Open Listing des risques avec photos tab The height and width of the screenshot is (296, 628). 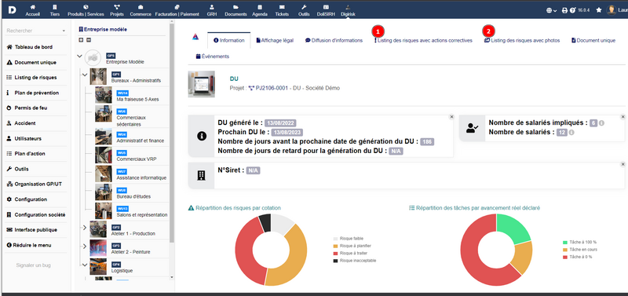click(x=522, y=41)
